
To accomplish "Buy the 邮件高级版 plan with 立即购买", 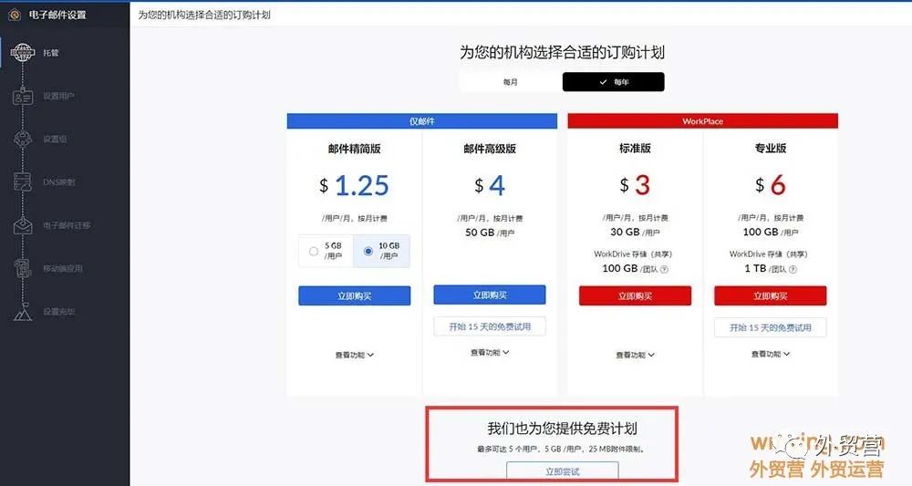I will (490, 295).
